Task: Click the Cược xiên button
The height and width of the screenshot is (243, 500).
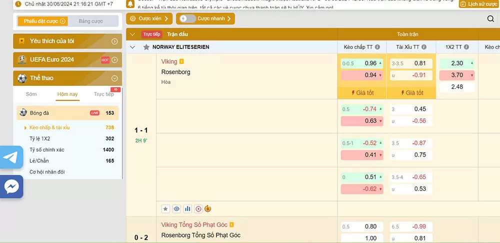Action: [x=149, y=19]
